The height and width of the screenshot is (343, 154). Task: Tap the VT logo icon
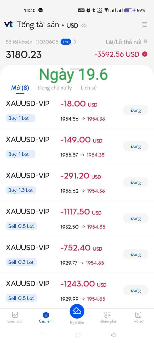pos(9,24)
